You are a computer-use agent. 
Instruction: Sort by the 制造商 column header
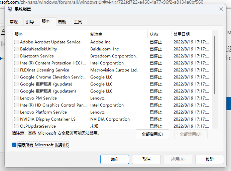[118, 34]
